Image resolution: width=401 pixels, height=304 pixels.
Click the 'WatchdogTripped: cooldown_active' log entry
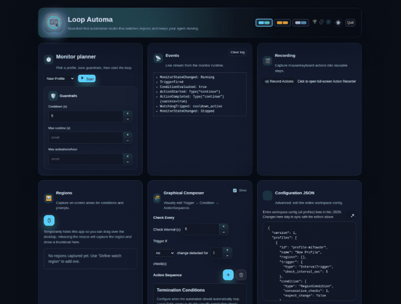point(191,106)
